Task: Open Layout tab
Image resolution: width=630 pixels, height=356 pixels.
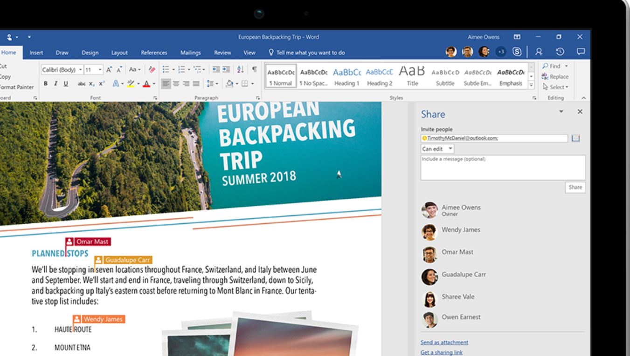Action: 119,53
